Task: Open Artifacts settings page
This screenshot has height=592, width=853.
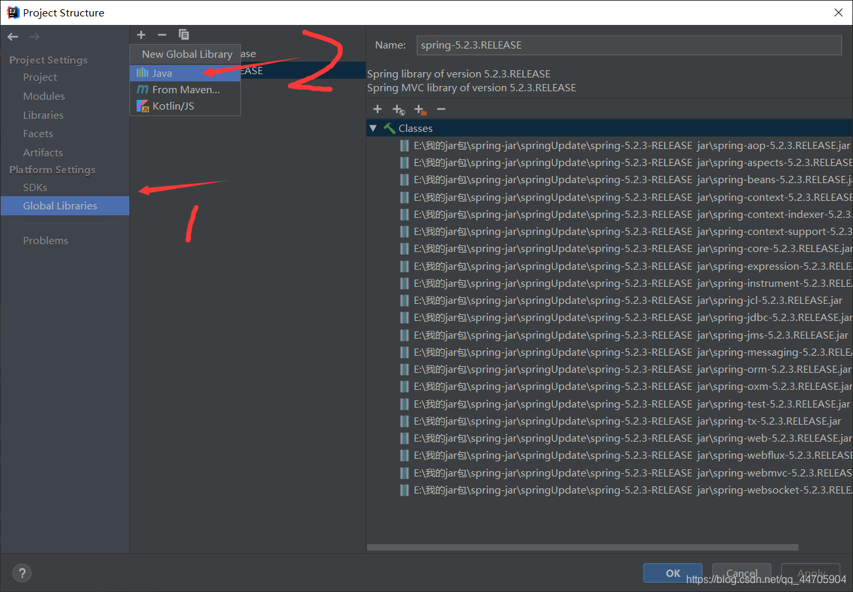Action: tap(43, 152)
